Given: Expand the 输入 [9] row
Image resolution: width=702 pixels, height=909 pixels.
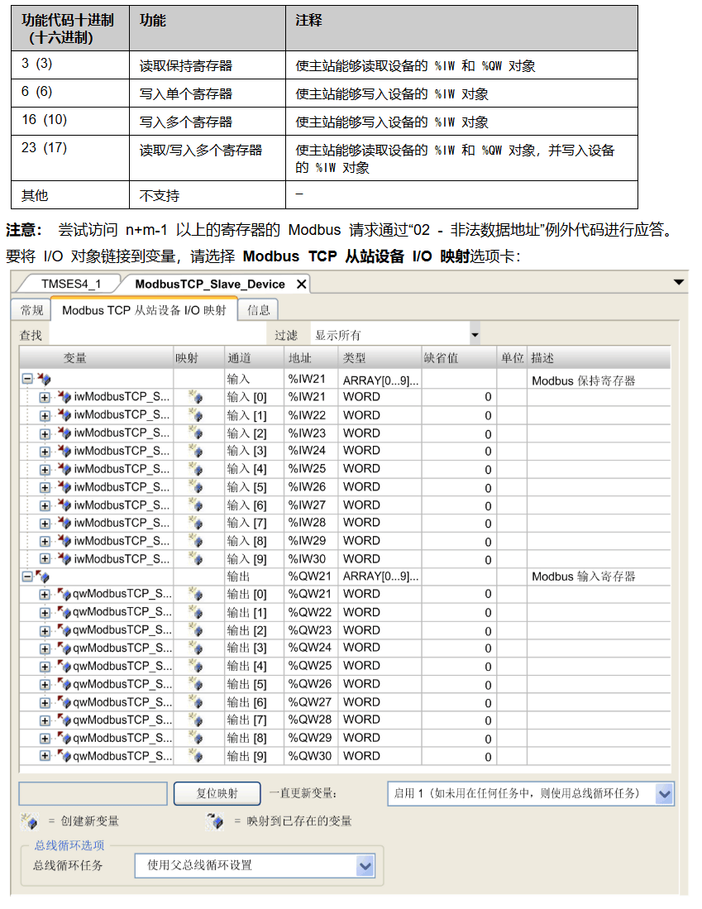Looking at the screenshot, I should coord(45,559).
